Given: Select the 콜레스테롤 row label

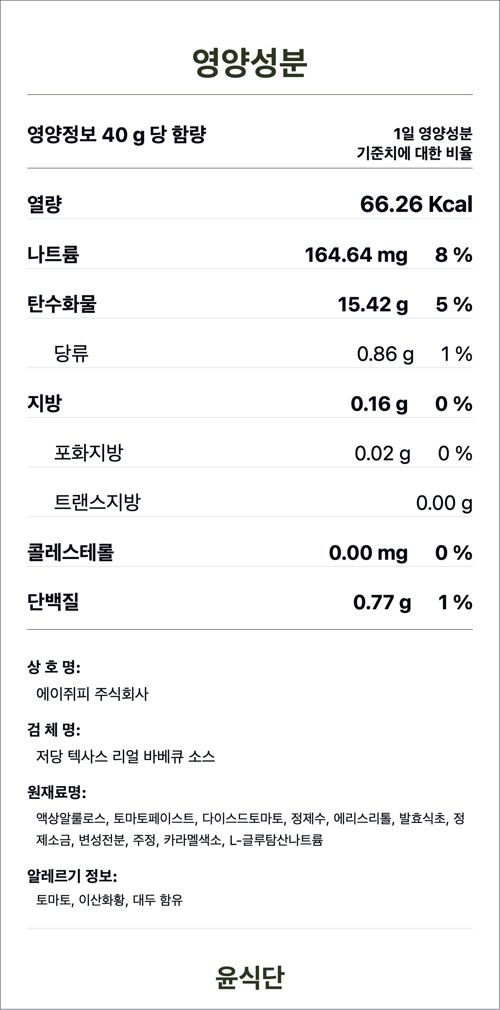Looking at the screenshot, I should point(70,552).
